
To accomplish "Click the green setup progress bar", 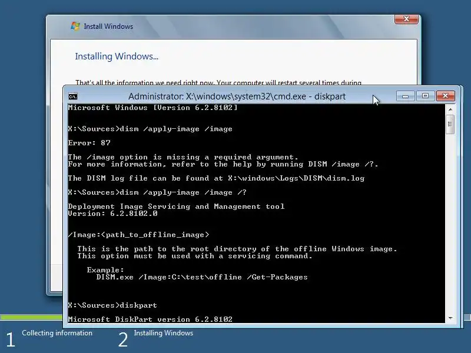I will [31, 317].
